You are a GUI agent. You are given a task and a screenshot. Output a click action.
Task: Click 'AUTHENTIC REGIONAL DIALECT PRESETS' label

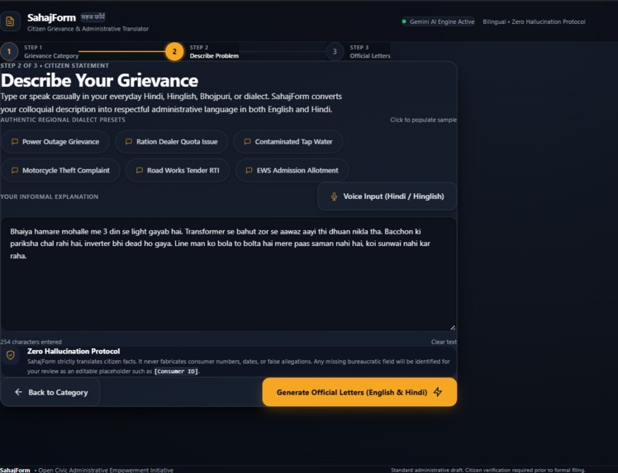tap(63, 120)
